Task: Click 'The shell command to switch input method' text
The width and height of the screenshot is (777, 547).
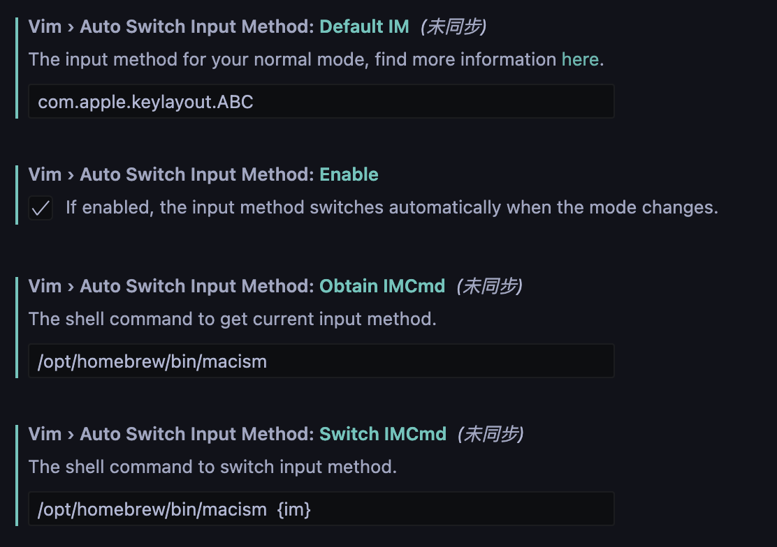Action: (x=212, y=467)
